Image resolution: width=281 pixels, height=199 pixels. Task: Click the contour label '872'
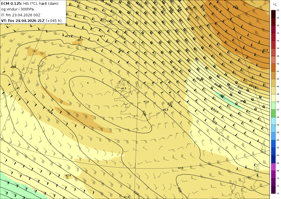[216, 8]
